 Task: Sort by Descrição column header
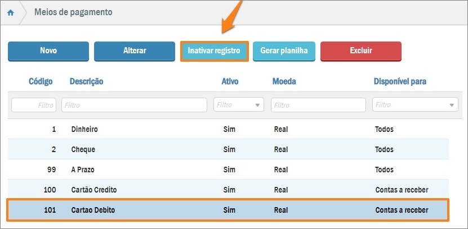86,81
